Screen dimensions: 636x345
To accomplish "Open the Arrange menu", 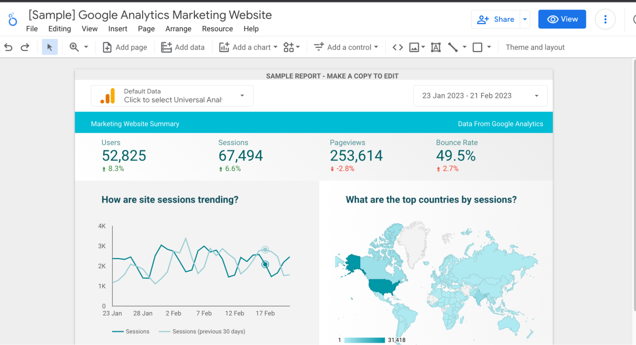I will (x=178, y=29).
